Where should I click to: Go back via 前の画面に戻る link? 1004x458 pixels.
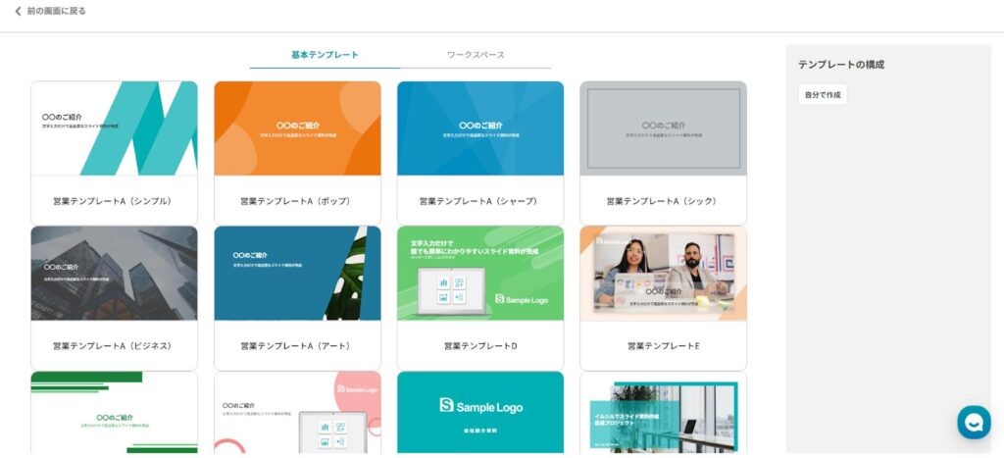[56, 11]
